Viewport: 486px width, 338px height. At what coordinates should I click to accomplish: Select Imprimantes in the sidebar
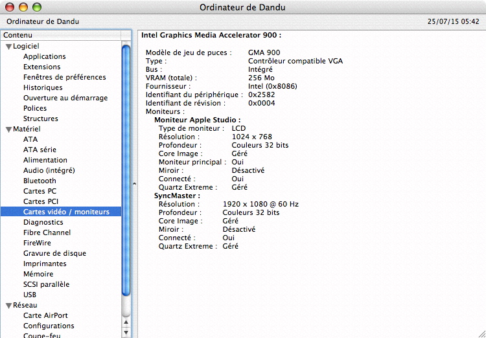45,264
